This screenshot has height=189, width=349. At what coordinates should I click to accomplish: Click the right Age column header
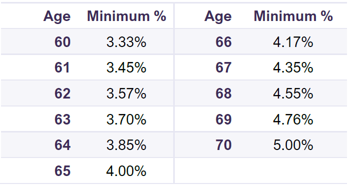tap(218, 16)
